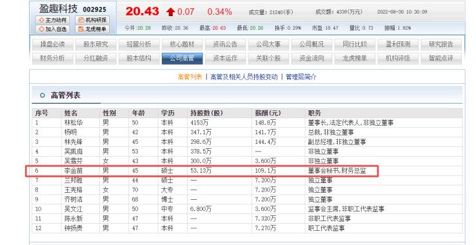This screenshot has width=476, height=245.
Task: Click the 148.8万 salary cell
Action: coord(265,122)
